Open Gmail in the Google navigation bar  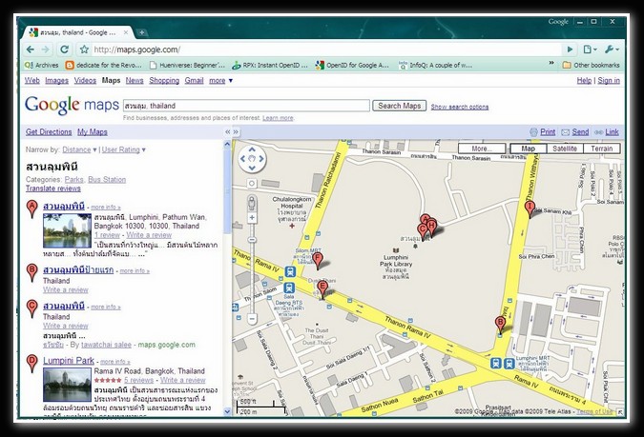[x=194, y=80]
